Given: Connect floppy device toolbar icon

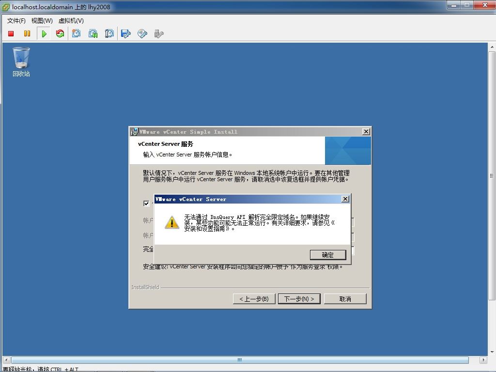Looking at the screenshot, I should [126, 33].
